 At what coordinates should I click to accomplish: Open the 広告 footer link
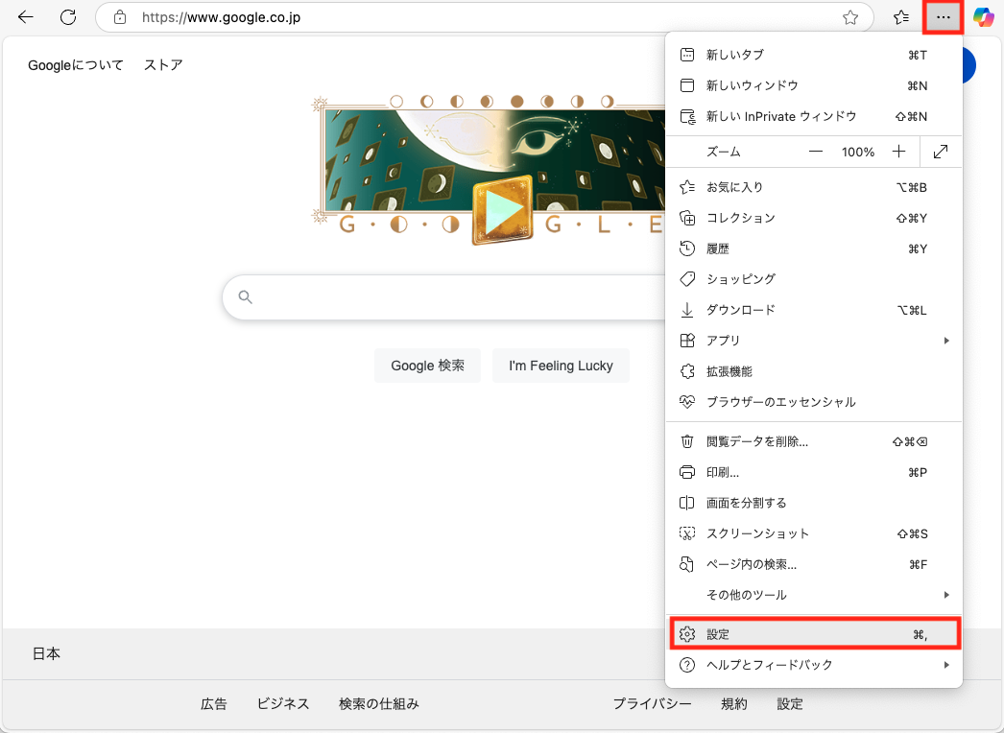pos(214,703)
